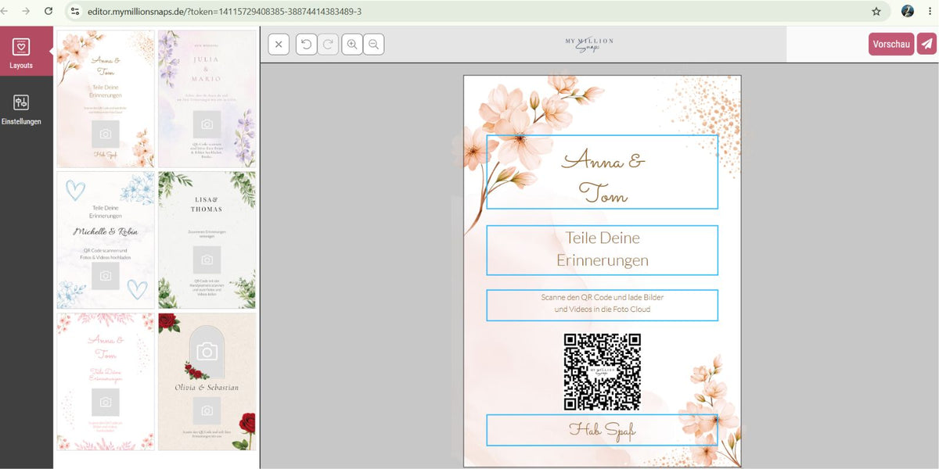
Task: Select the purple floral Julia & Mario layout
Action: tap(207, 98)
